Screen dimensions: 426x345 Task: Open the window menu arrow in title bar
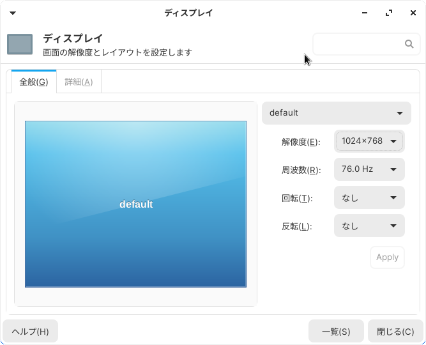click(x=13, y=13)
